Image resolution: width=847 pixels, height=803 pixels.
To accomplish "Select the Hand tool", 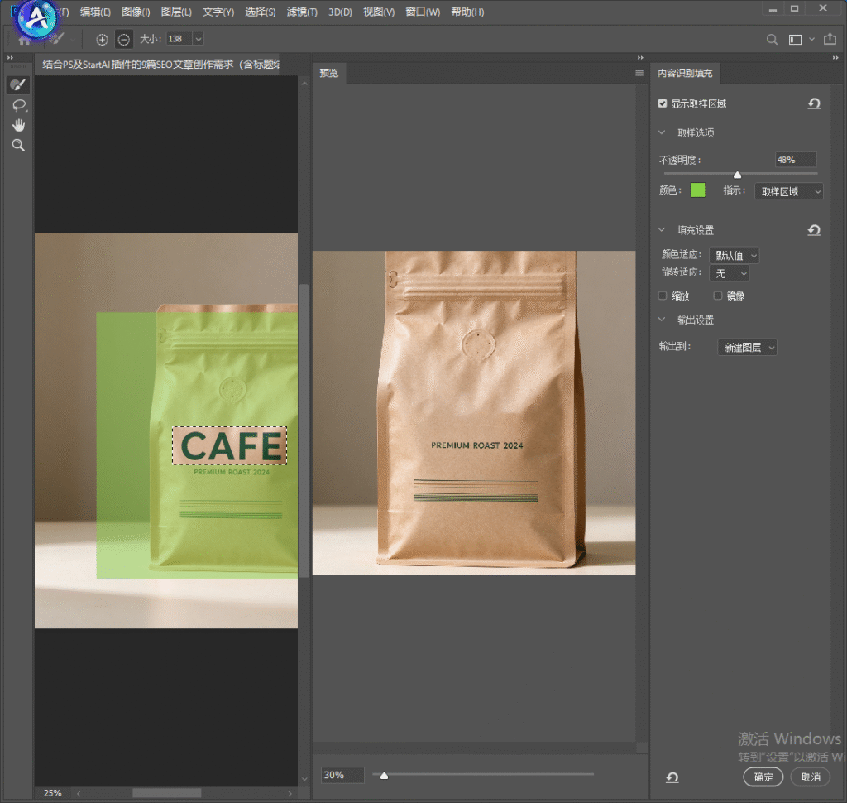I will coord(19,125).
